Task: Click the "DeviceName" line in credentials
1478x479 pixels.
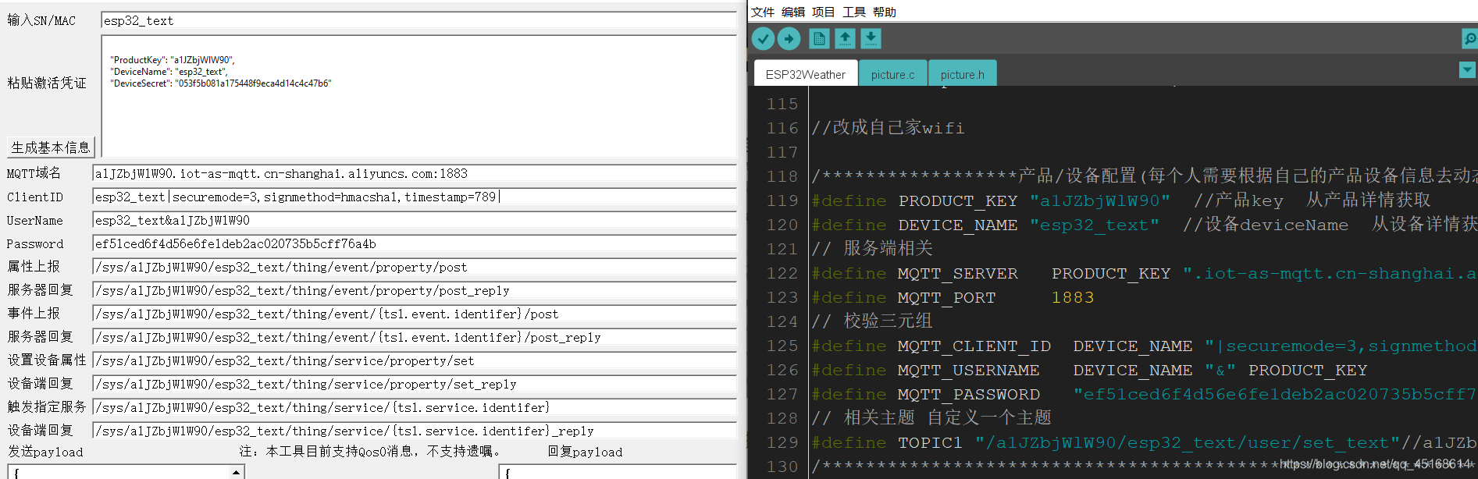Action: pyautogui.click(x=169, y=72)
